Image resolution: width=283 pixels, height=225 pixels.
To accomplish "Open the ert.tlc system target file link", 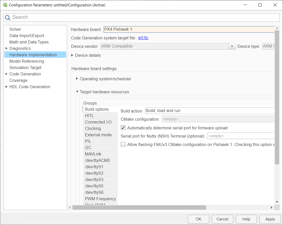I will pos(143,38).
